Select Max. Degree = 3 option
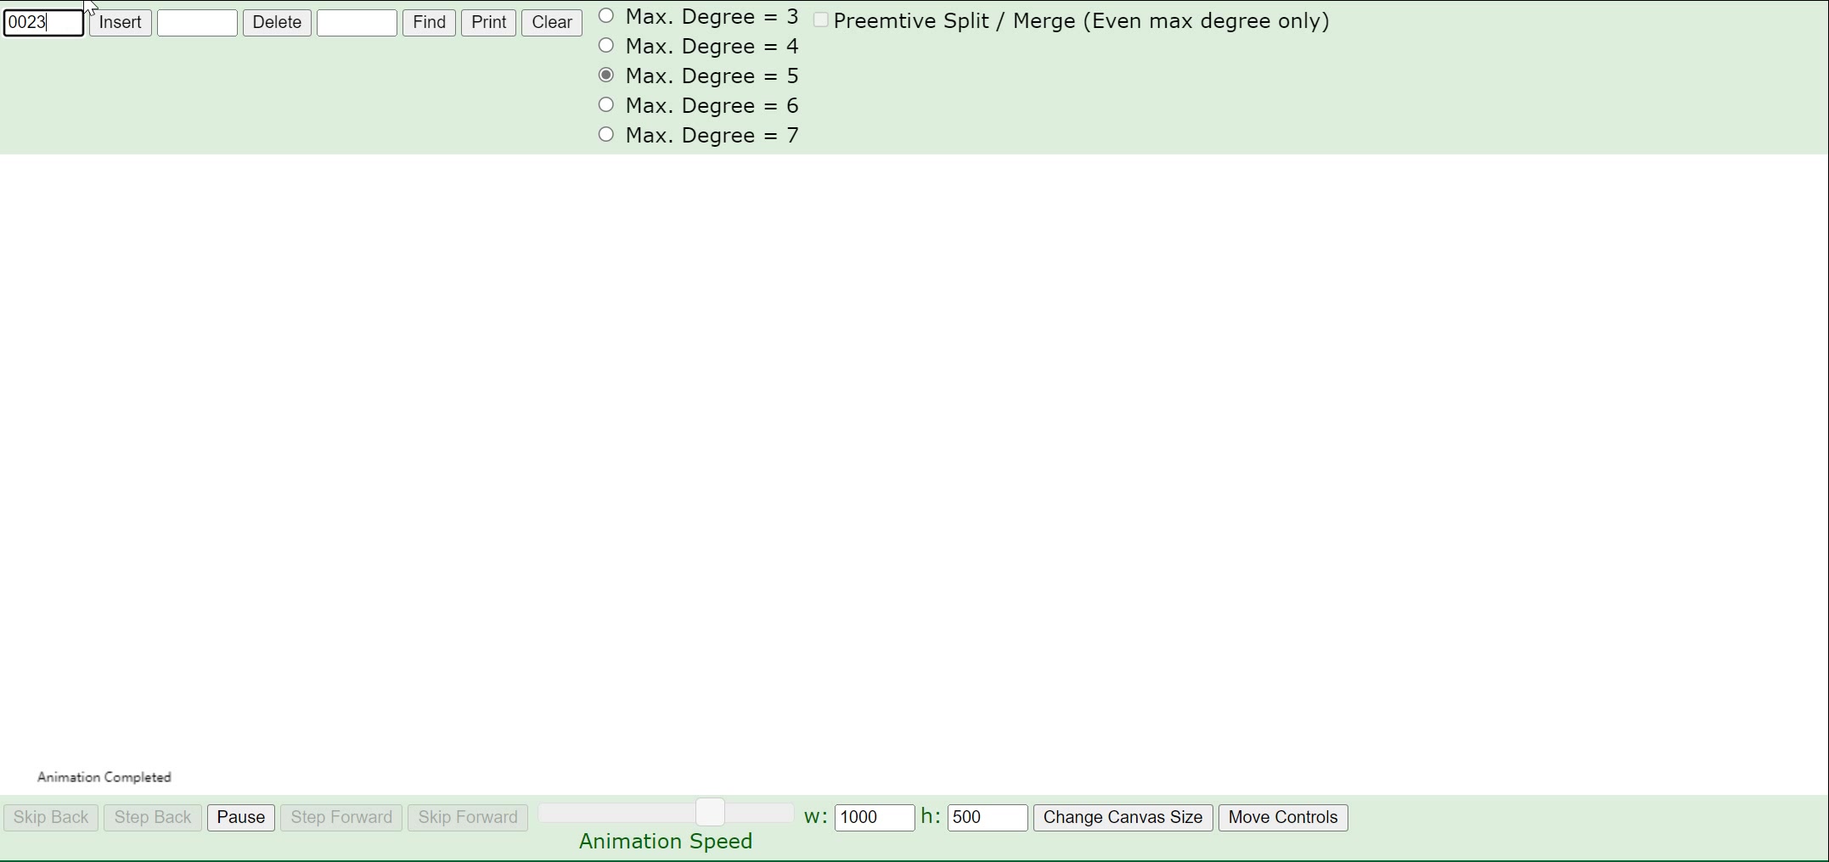 (606, 16)
